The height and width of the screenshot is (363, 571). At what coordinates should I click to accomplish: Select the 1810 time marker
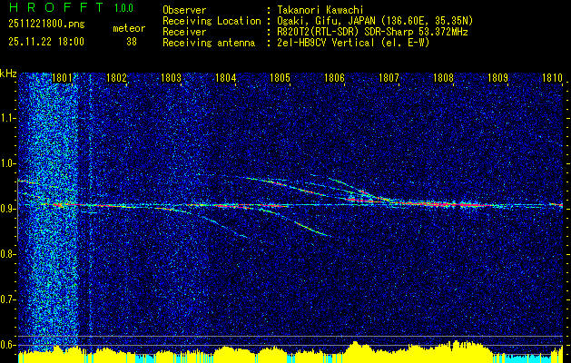[552, 77]
